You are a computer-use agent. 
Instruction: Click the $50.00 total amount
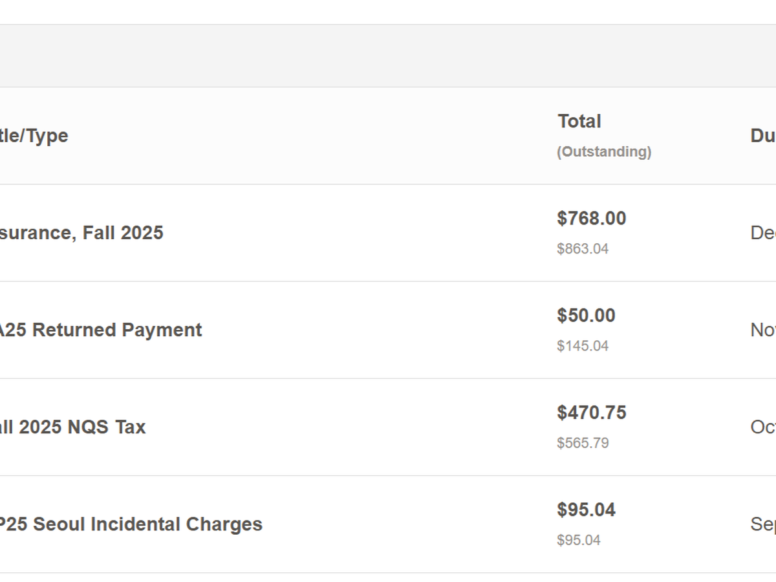[x=586, y=316]
